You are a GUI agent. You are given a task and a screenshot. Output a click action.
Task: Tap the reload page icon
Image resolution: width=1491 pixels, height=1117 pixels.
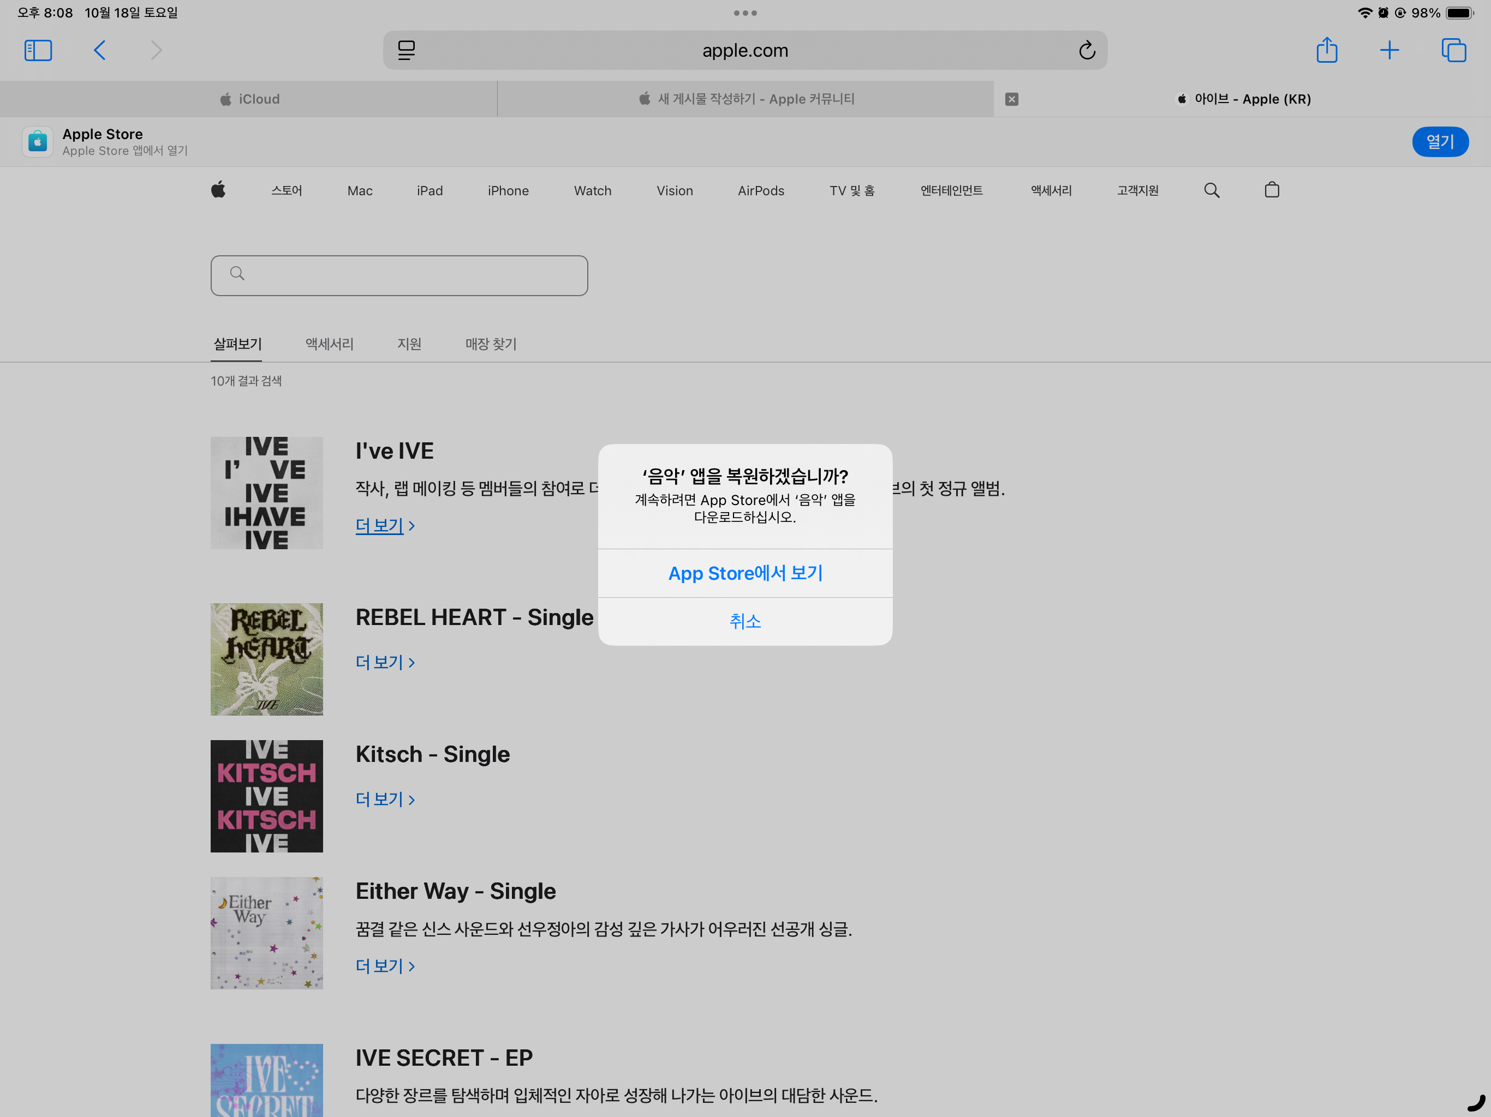1087,51
